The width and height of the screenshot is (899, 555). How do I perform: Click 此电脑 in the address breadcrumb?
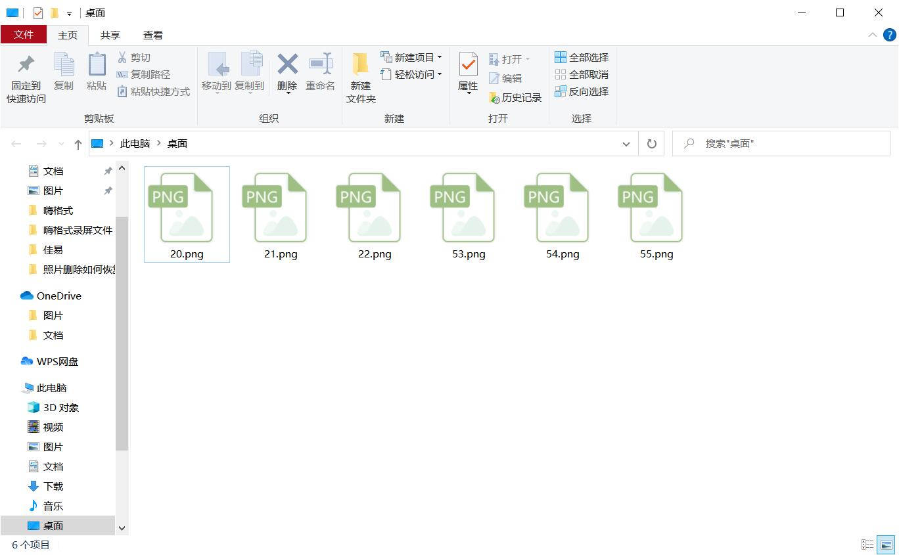135,144
